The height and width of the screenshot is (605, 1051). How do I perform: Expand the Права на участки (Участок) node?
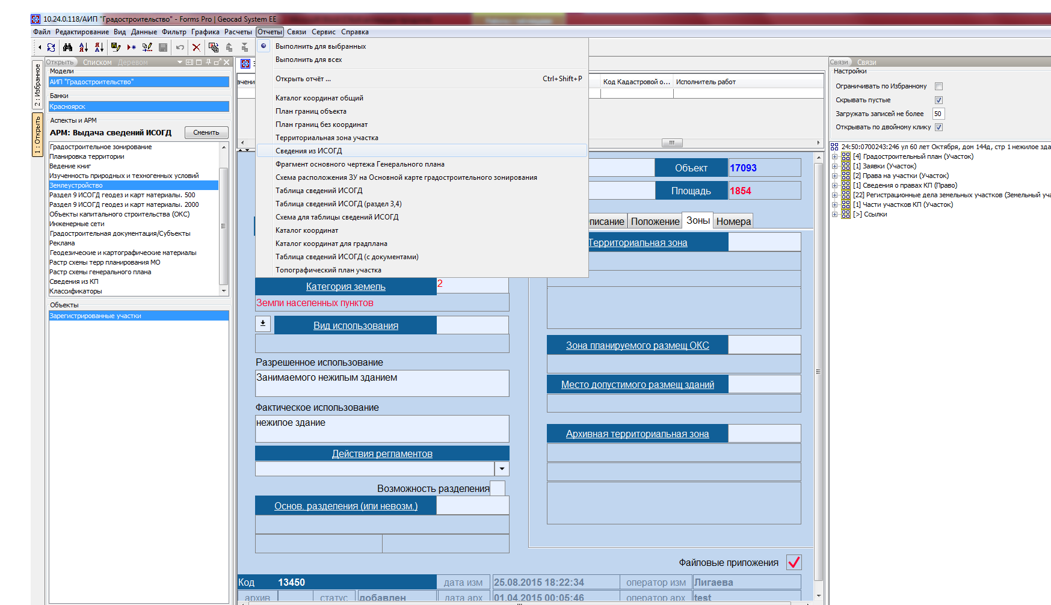[x=834, y=176]
